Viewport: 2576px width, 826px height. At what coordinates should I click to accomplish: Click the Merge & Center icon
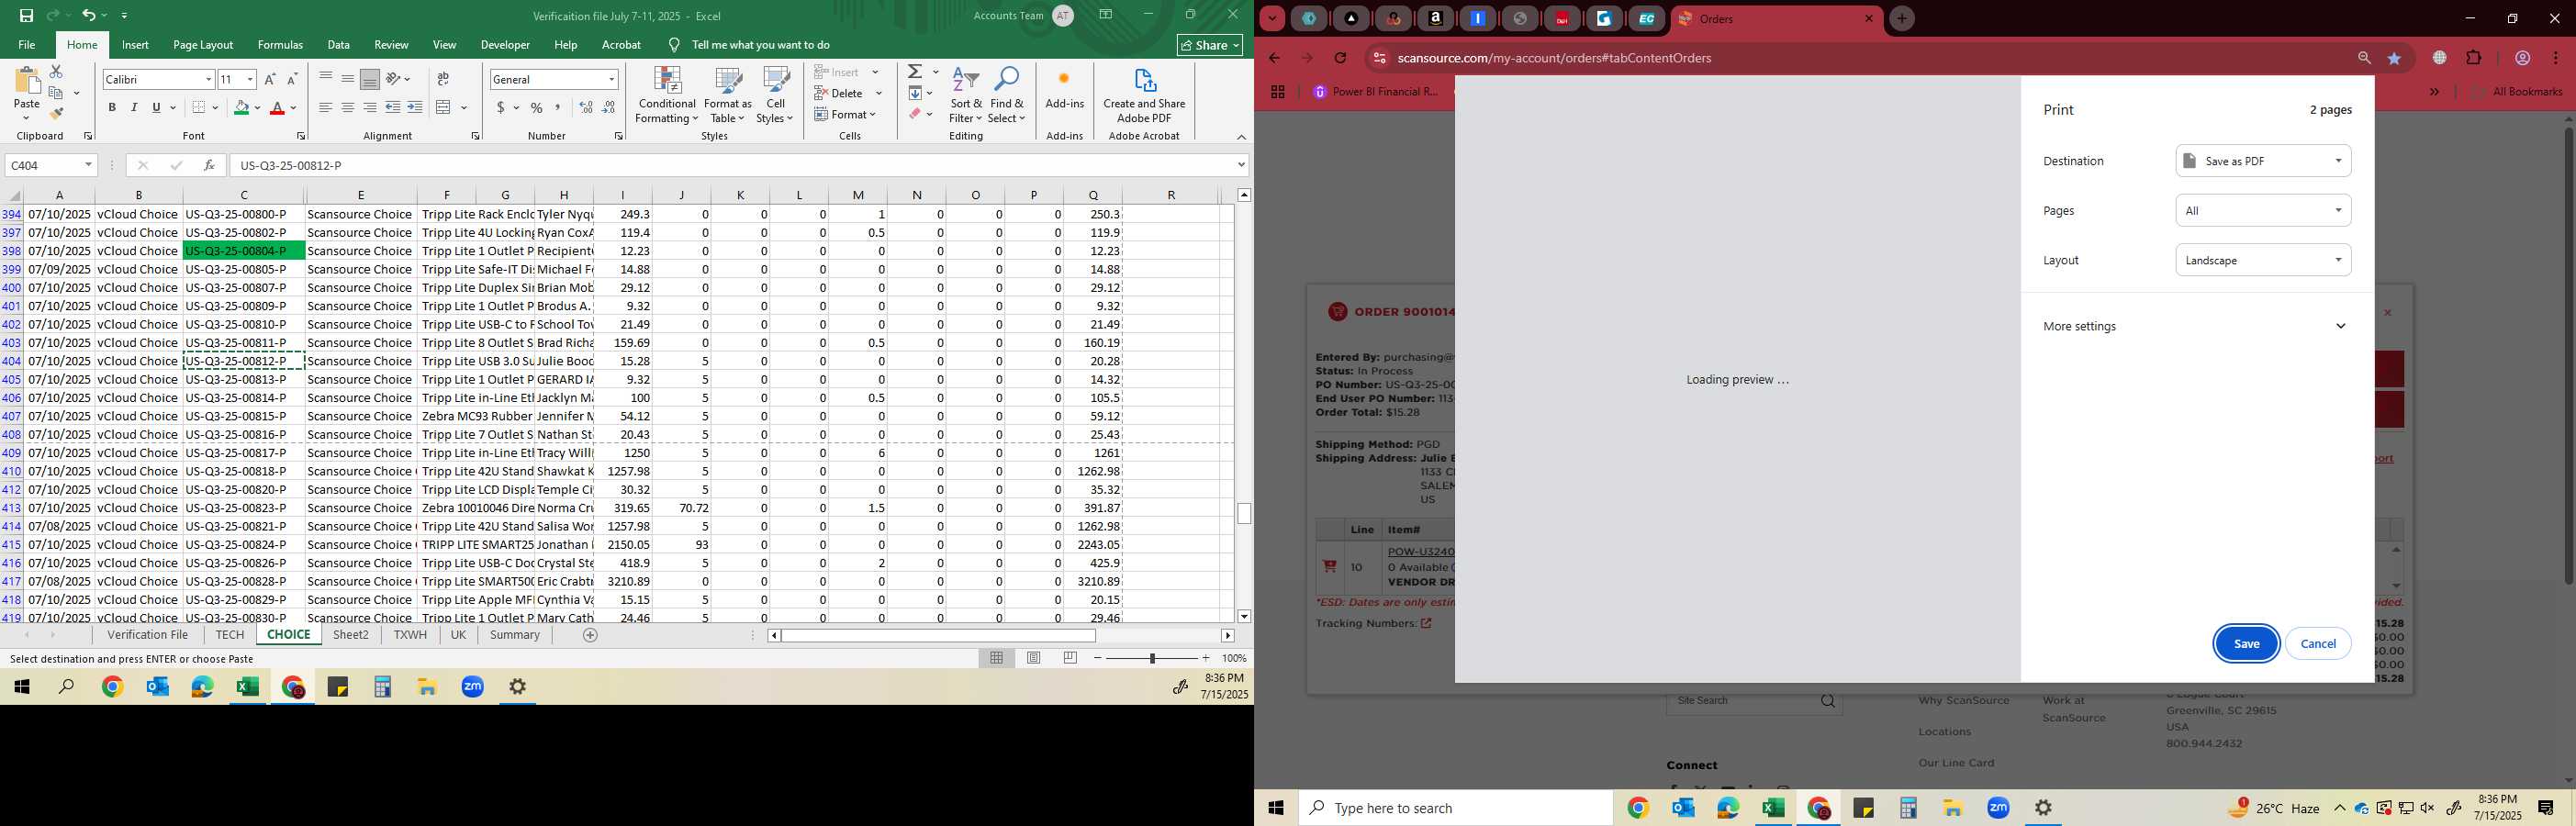(444, 108)
